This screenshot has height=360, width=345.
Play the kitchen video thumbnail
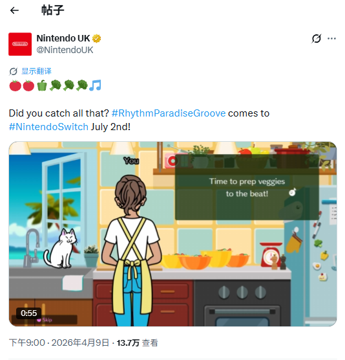coord(172,234)
